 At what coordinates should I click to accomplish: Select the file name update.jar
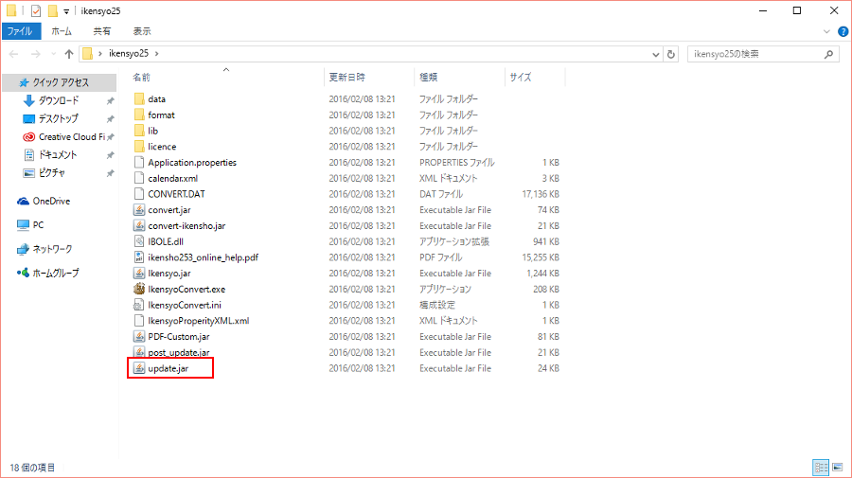168,368
